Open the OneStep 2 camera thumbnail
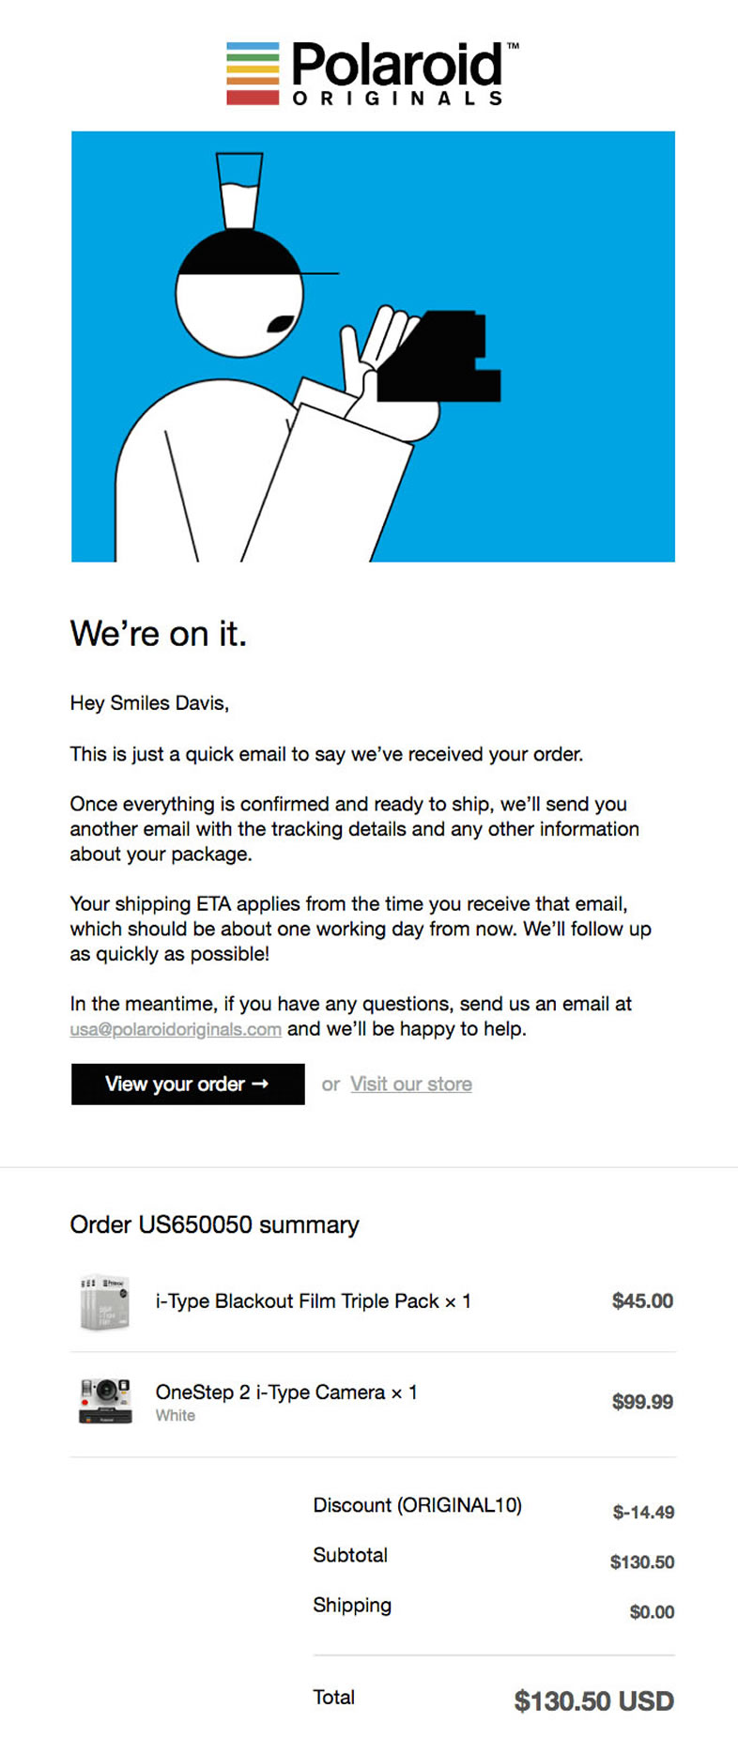The height and width of the screenshot is (1754, 738). (x=104, y=1401)
